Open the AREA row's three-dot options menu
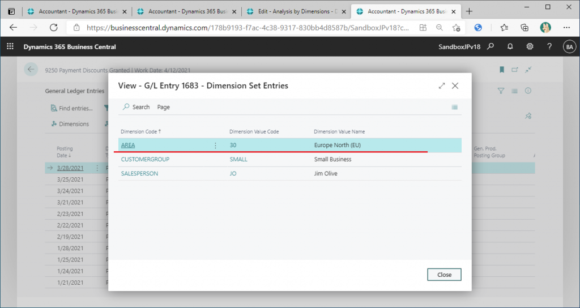Screen dimensions: 580x308 coord(215,146)
